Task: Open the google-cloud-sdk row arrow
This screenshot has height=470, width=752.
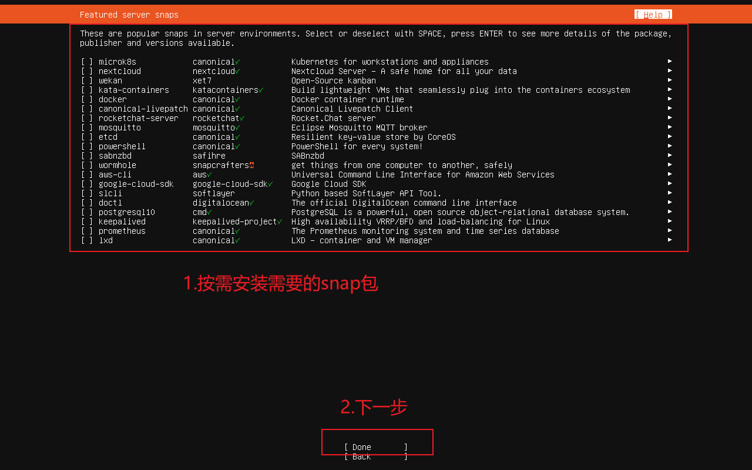Action: (670, 183)
